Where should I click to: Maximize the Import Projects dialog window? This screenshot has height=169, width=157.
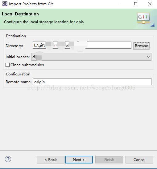click(x=136, y=4)
